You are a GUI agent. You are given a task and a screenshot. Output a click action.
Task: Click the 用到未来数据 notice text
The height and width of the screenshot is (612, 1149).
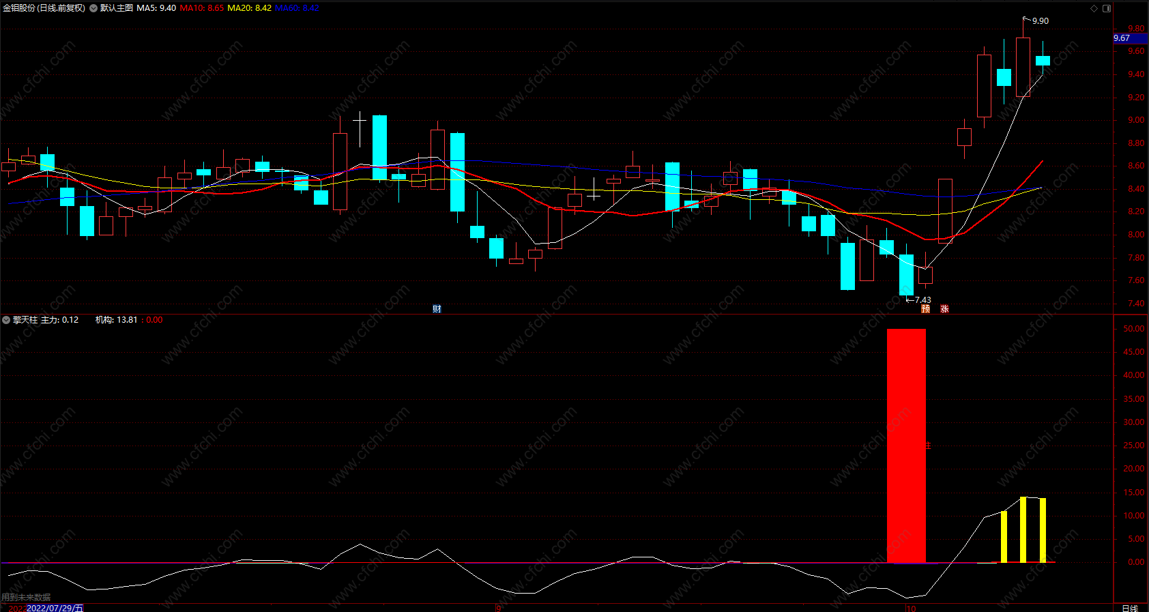point(26,598)
